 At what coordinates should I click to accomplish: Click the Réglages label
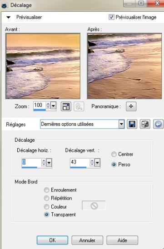click(x=16, y=124)
